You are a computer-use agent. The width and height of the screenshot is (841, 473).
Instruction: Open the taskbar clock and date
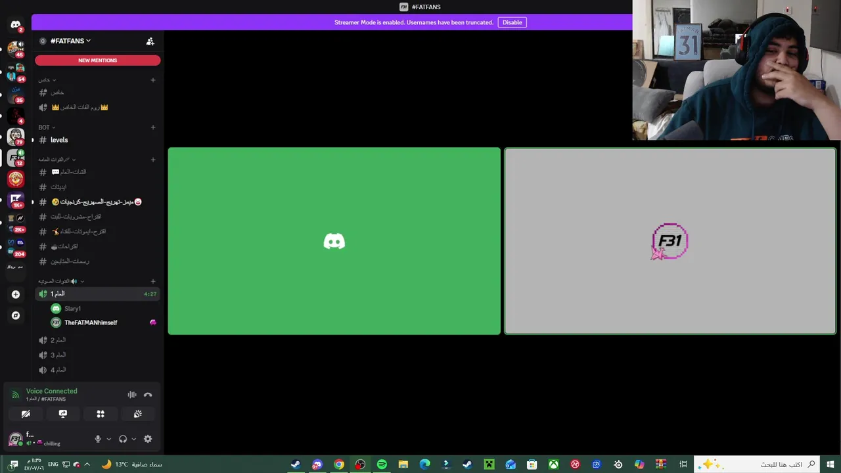click(x=34, y=464)
